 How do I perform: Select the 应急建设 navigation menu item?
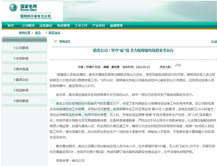pos(46,26)
